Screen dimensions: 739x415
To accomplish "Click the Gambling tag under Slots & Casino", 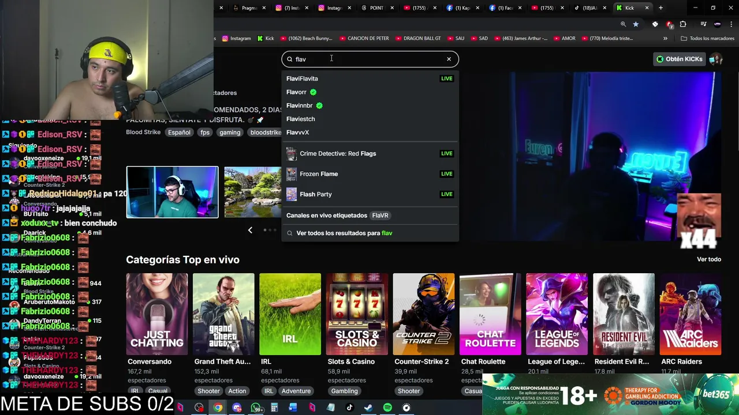I will 344,391.
